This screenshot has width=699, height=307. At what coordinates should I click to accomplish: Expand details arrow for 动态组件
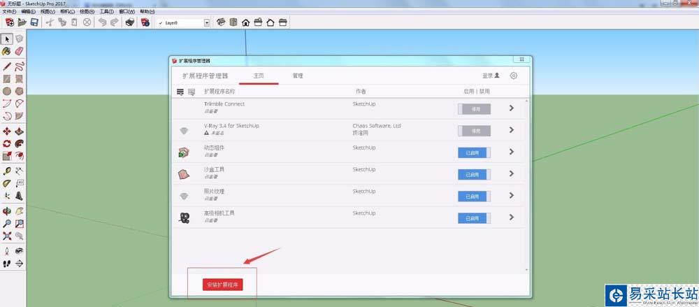tap(512, 152)
